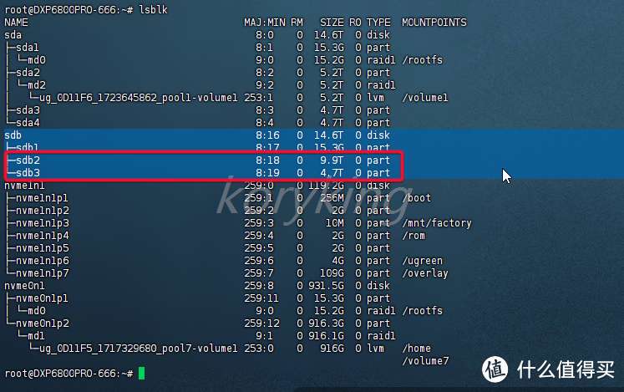
Task: Select the nvme1n1p1 partition name
Action: (42, 198)
